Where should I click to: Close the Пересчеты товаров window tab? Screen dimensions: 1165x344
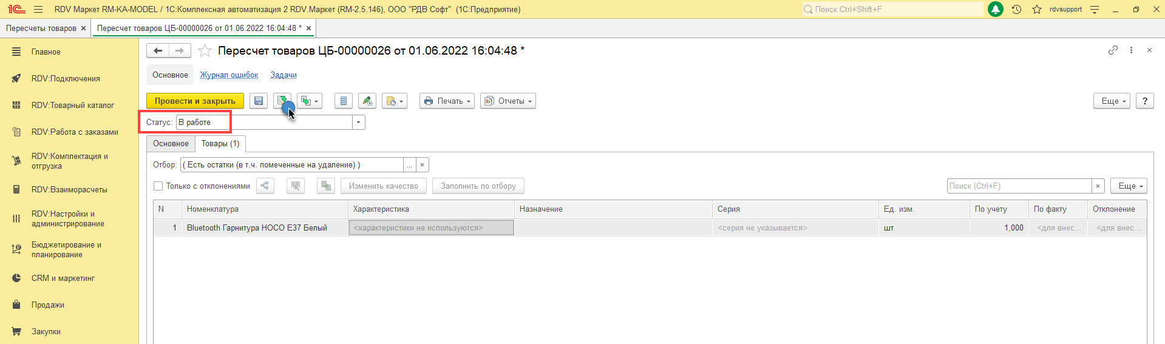pos(84,29)
